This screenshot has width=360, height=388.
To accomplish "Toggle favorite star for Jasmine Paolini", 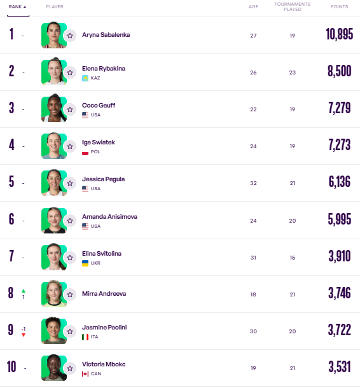I will pos(70,331).
